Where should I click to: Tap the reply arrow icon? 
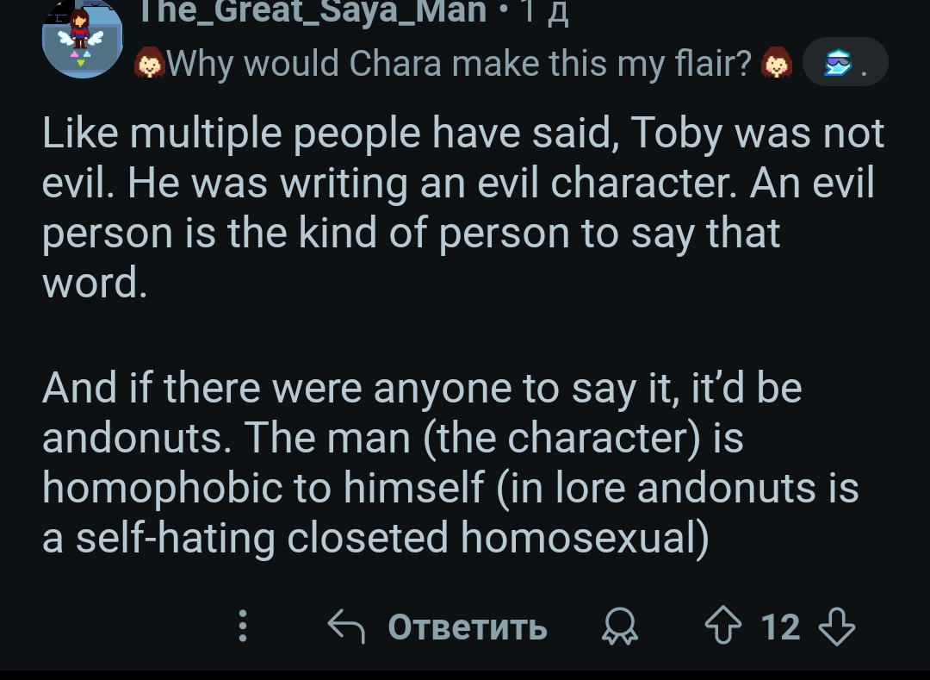[x=347, y=627]
